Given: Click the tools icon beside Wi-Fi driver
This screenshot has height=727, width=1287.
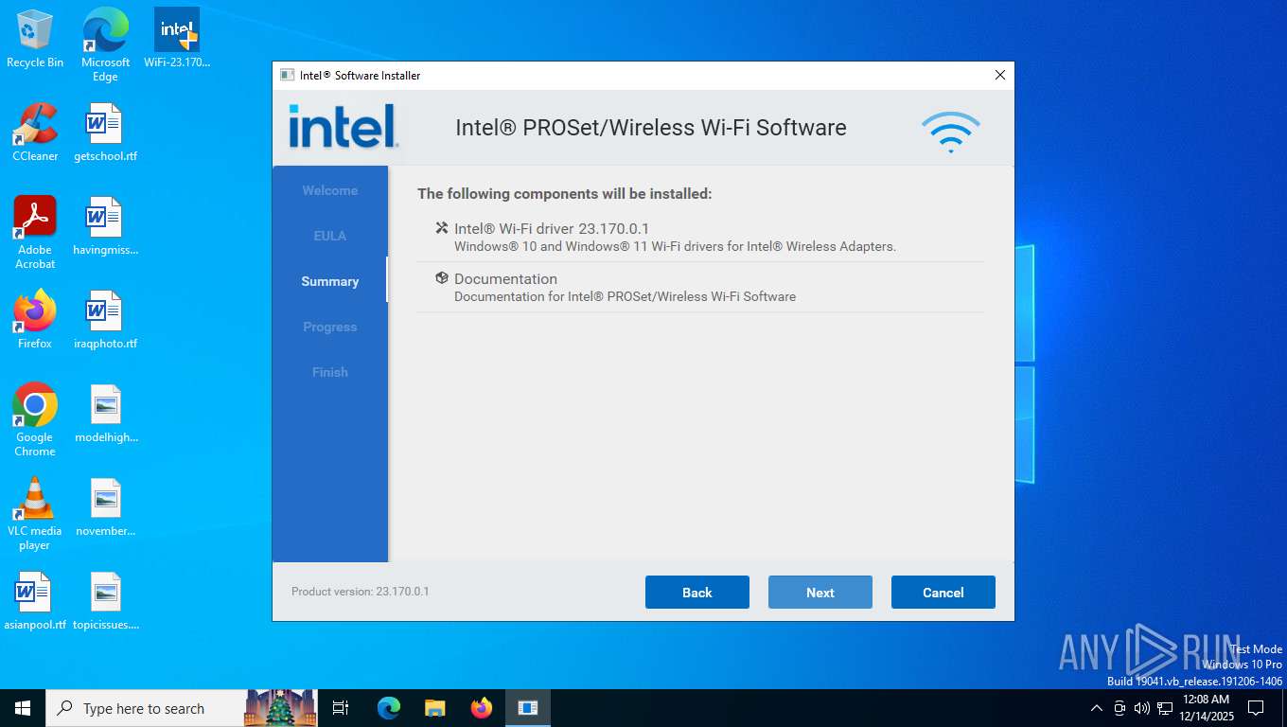Looking at the screenshot, I should tap(441, 228).
